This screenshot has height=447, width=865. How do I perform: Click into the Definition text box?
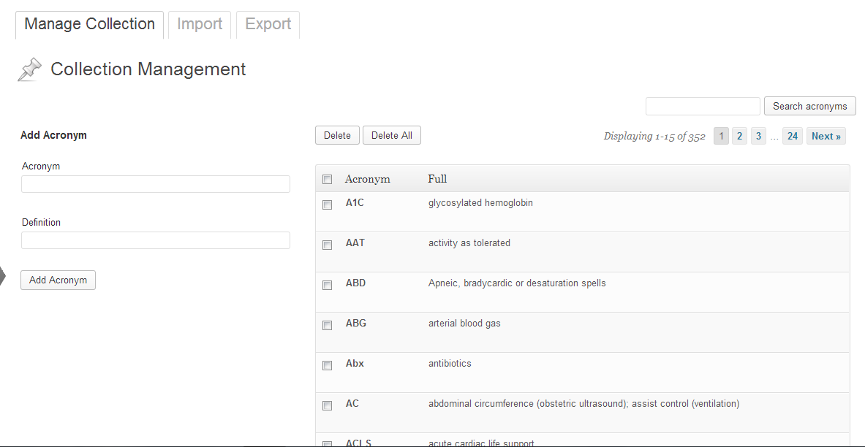pyautogui.click(x=156, y=240)
